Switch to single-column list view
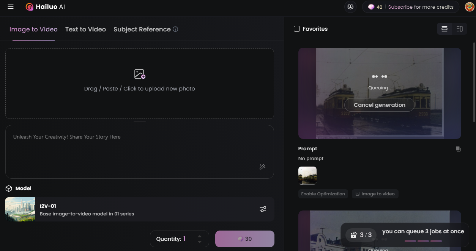Viewport: 476px width, 251px height. point(444,29)
